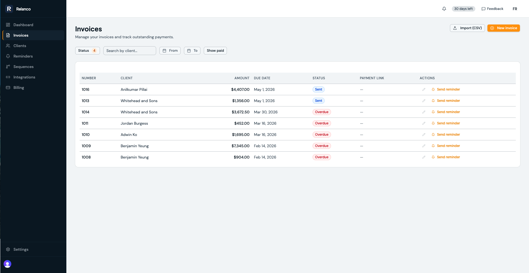Viewport: 529px width, 273px height.
Task: Edit invoice 1014 with pencil icon
Action: coord(424,112)
